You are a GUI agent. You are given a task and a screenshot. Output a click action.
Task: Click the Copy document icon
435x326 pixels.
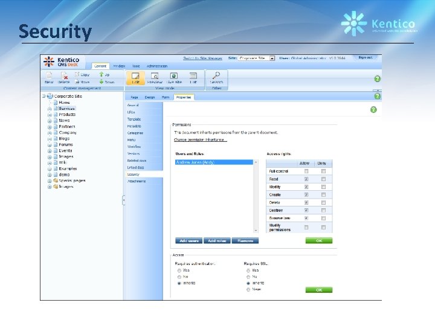pos(77,74)
